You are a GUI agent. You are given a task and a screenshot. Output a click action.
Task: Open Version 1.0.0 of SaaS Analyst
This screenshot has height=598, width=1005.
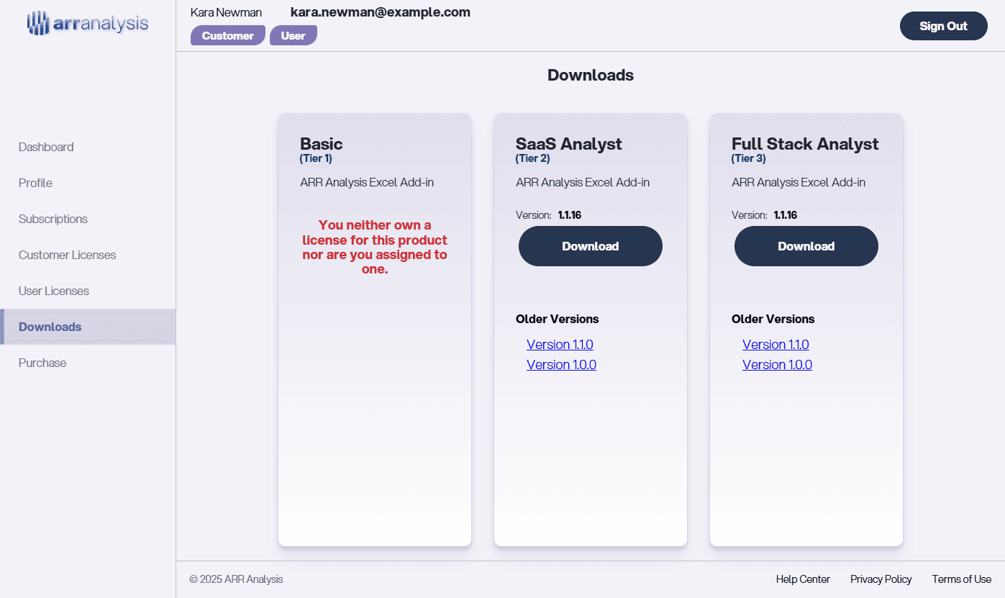[x=561, y=364]
